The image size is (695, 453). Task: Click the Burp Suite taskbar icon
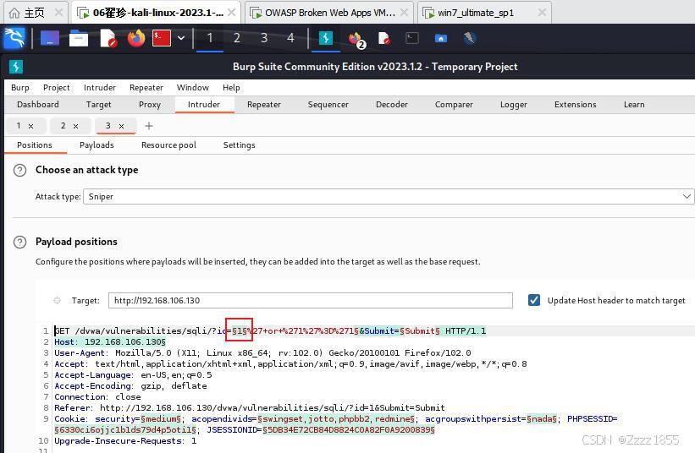326,39
